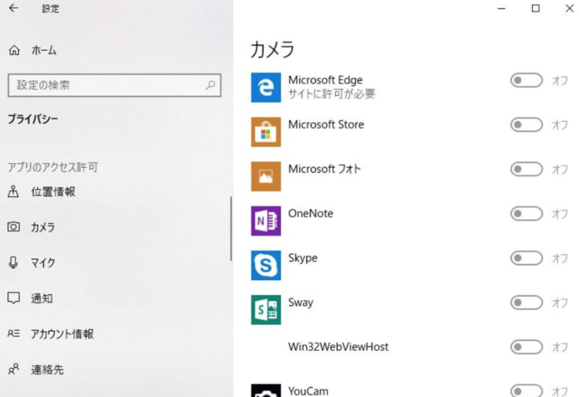Open the アカウント情報 privacy section
Viewport: 579px width, 397px height.
[x=62, y=334]
